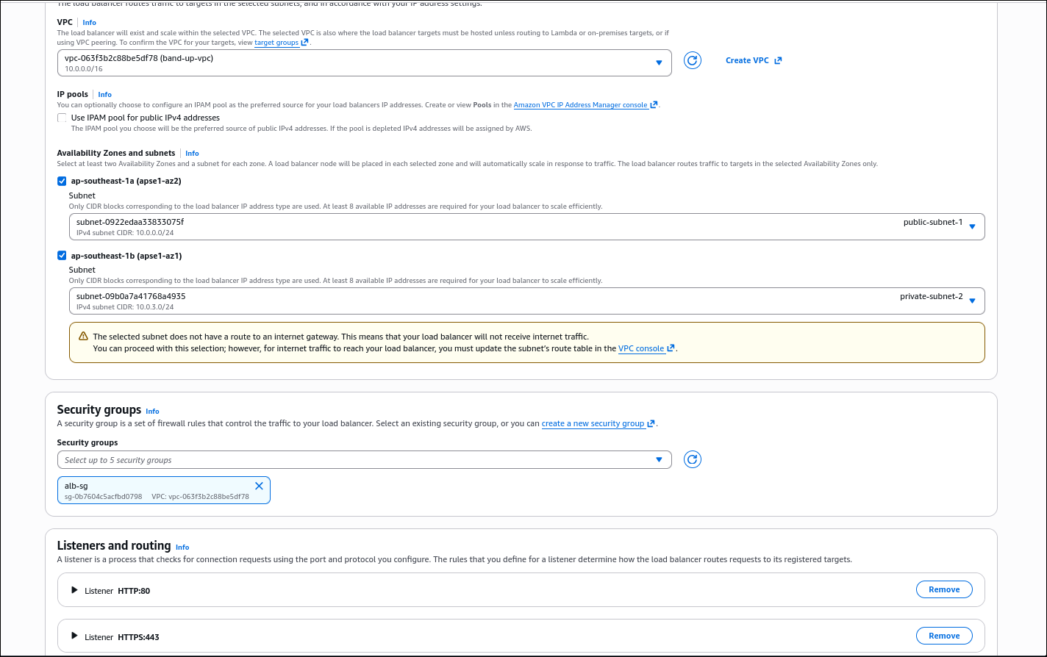Viewport: 1047px width, 657px height.
Task: Uncheck ap-southeast-1b availability zone
Action: point(62,256)
